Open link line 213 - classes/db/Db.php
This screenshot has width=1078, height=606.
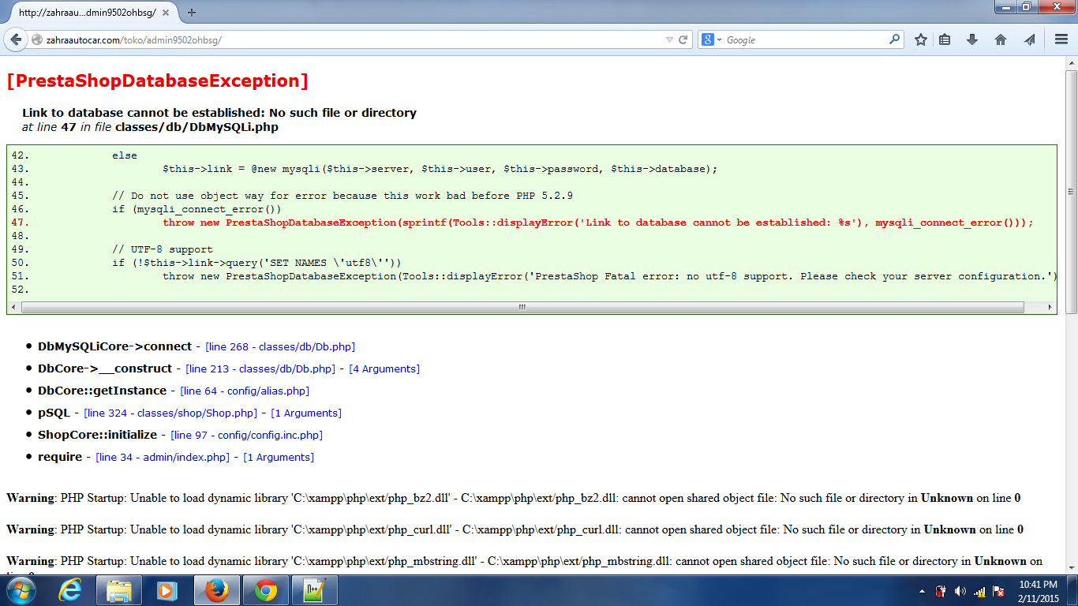pyautogui.click(x=260, y=368)
